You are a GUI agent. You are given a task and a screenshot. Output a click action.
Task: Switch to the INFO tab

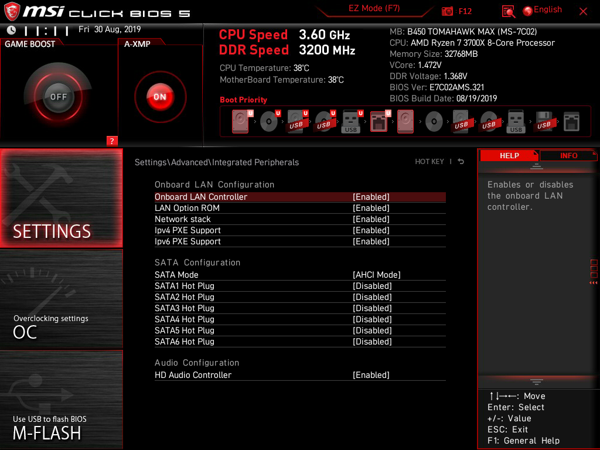pos(568,156)
